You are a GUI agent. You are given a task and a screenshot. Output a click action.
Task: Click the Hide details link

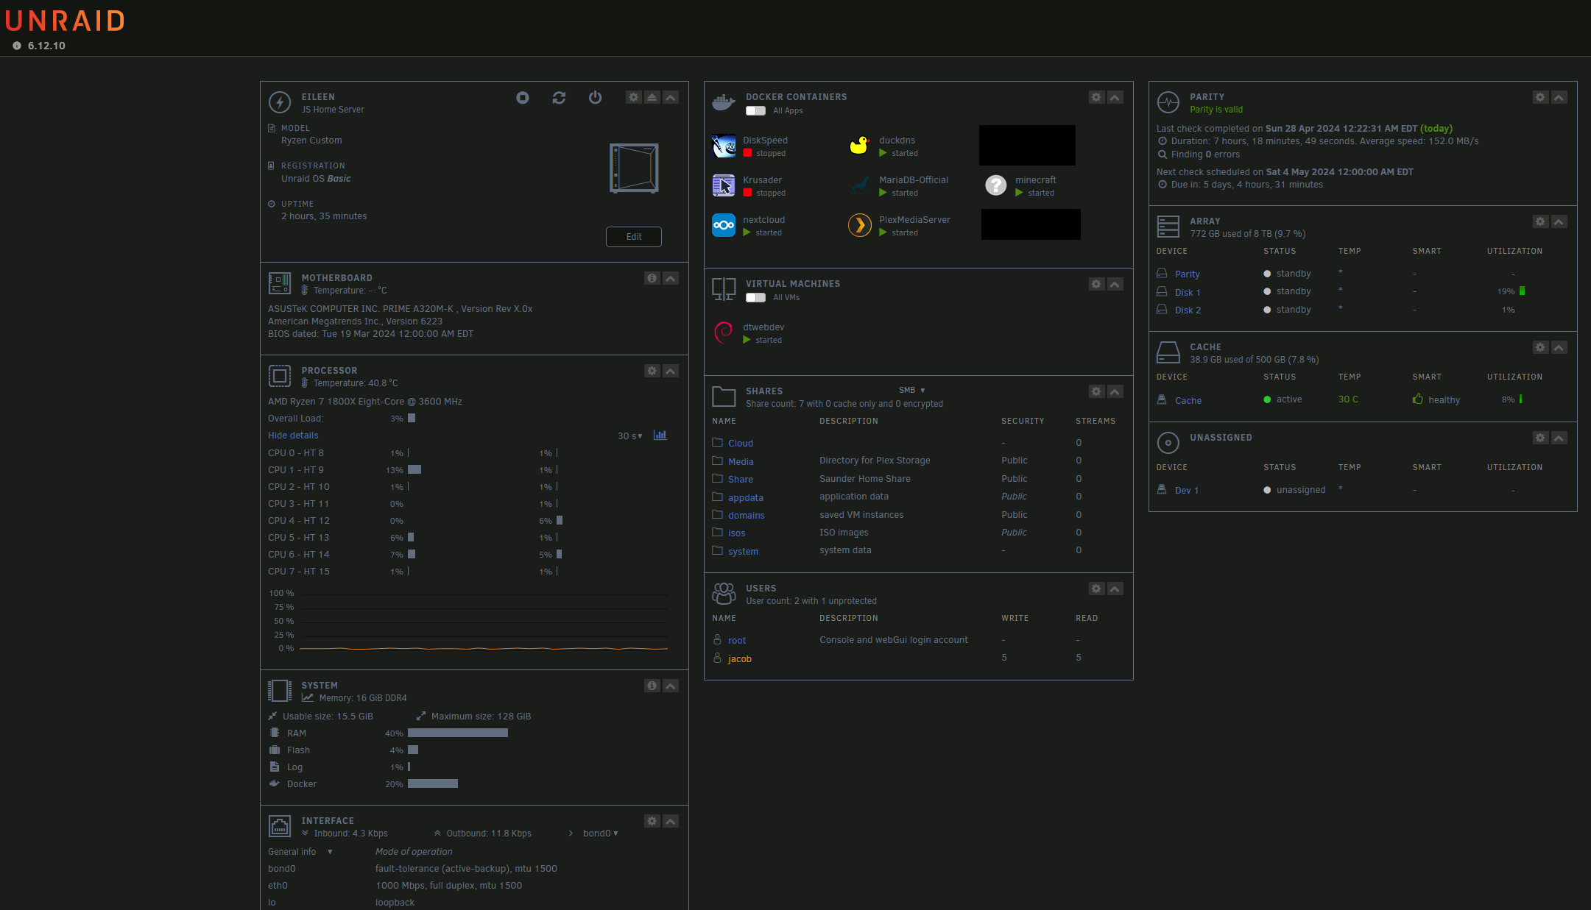point(293,436)
